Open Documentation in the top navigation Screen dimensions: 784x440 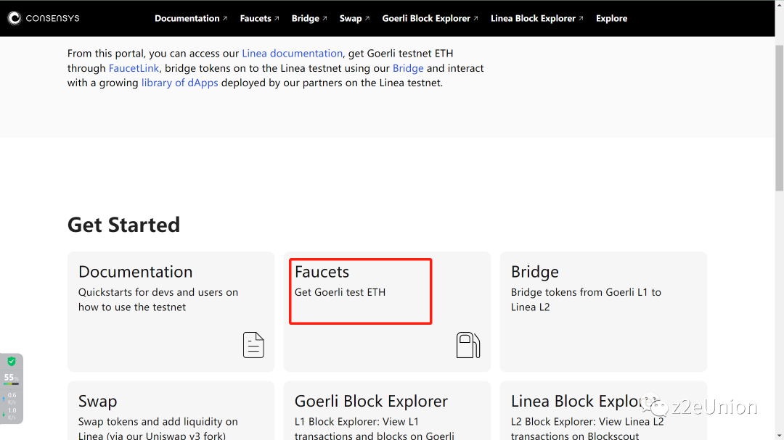point(187,18)
